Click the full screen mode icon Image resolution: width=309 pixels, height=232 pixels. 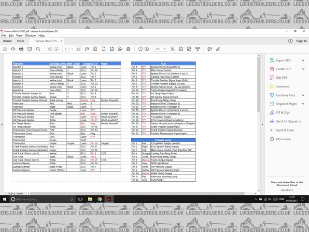coord(189,49)
